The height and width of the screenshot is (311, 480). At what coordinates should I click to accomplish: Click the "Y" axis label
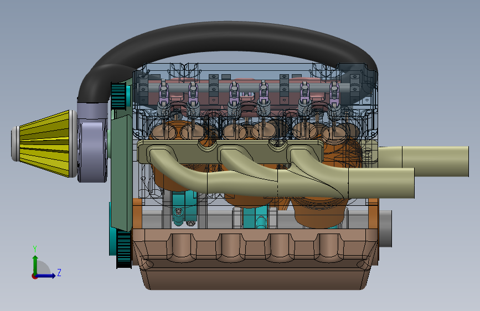(35, 249)
